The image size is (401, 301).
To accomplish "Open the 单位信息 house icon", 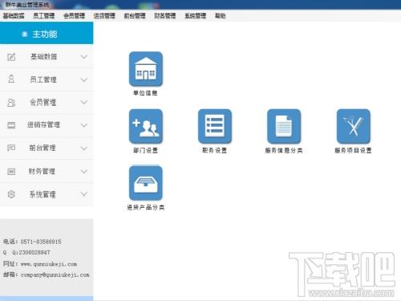I will (146, 69).
